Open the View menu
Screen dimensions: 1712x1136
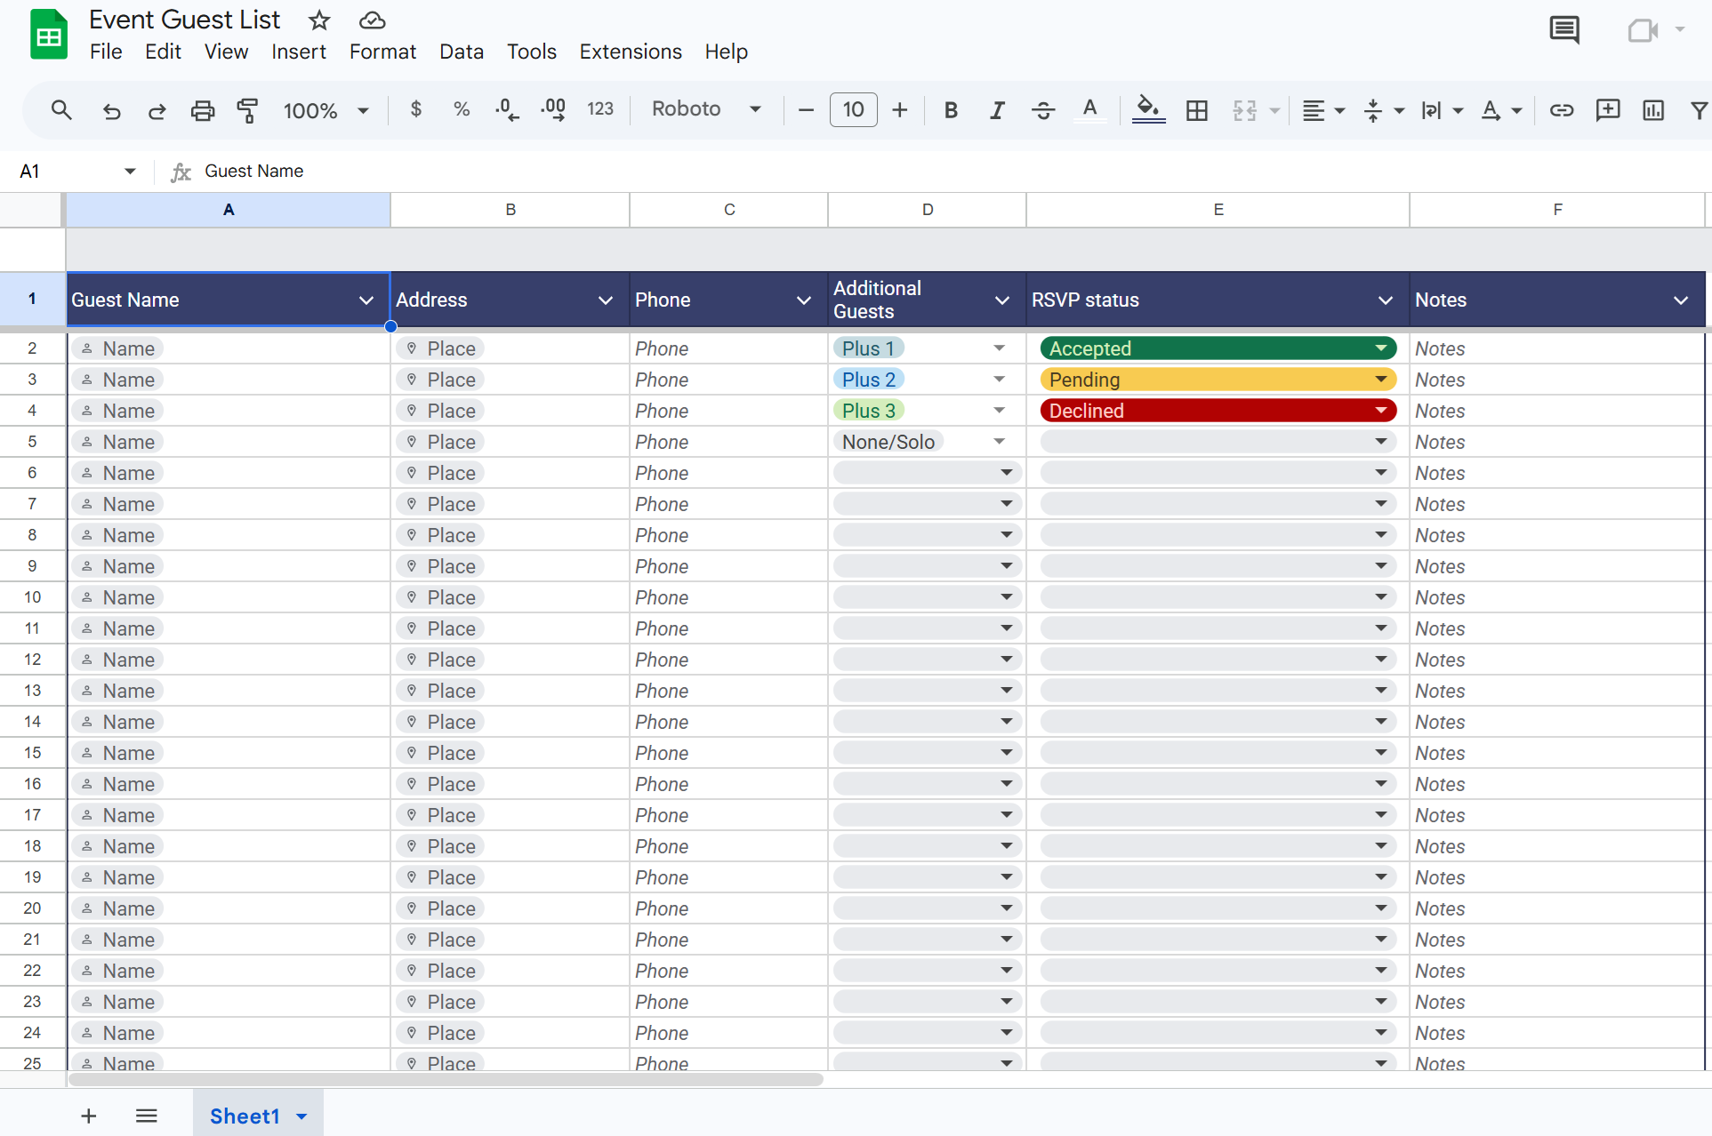(x=226, y=52)
